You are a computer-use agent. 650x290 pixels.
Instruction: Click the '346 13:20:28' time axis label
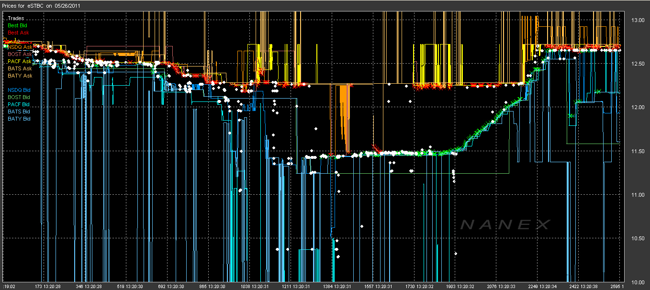(89, 286)
